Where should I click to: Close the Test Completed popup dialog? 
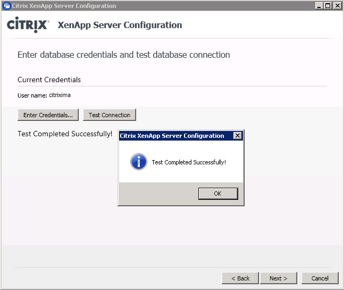coord(238,136)
